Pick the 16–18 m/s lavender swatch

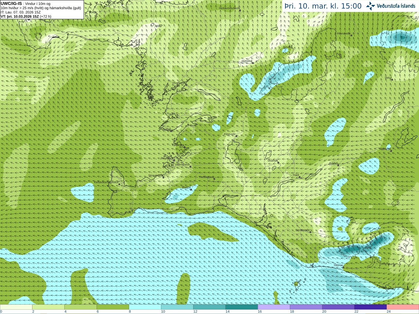[x=274, y=307]
